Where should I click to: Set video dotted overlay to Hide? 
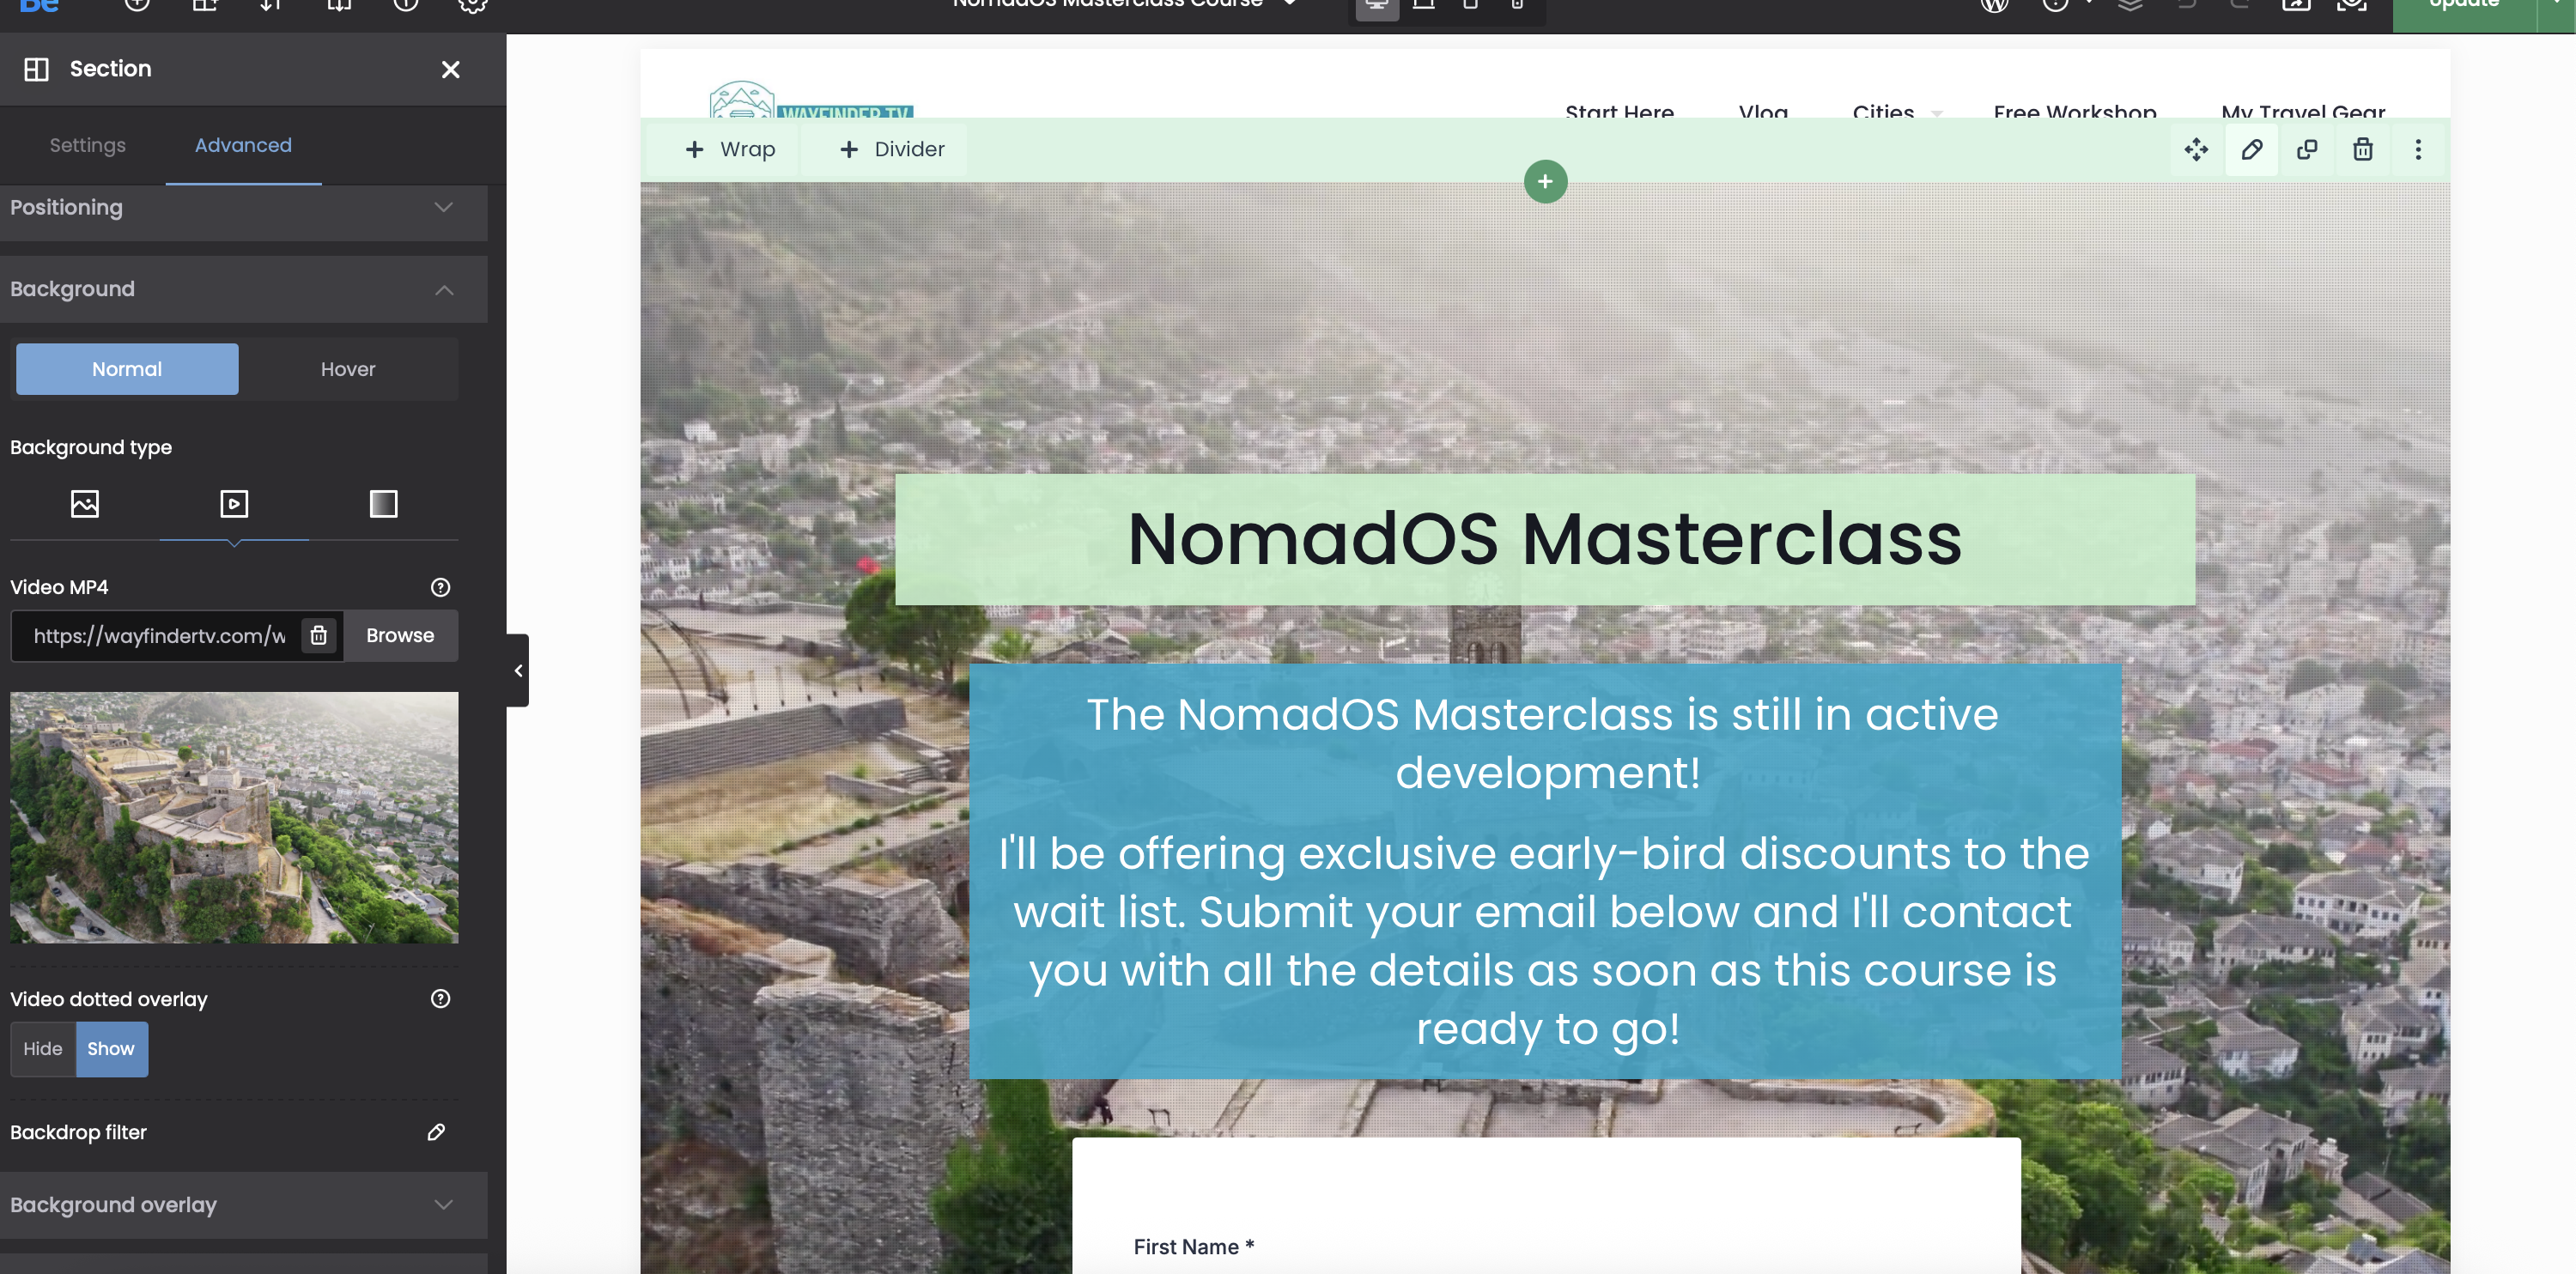pyautogui.click(x=43, y=1049)
